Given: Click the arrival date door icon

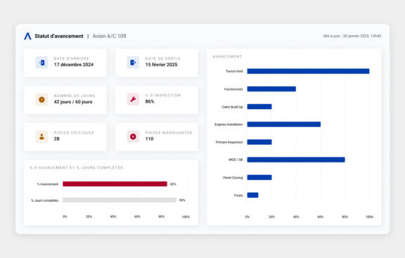Looking at the screenshot, I should tap(41, 63).
